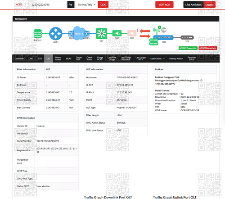Click ONU Link Status value LOS
The height and width of the screenshot is (199, 225).
click(119, 130)
